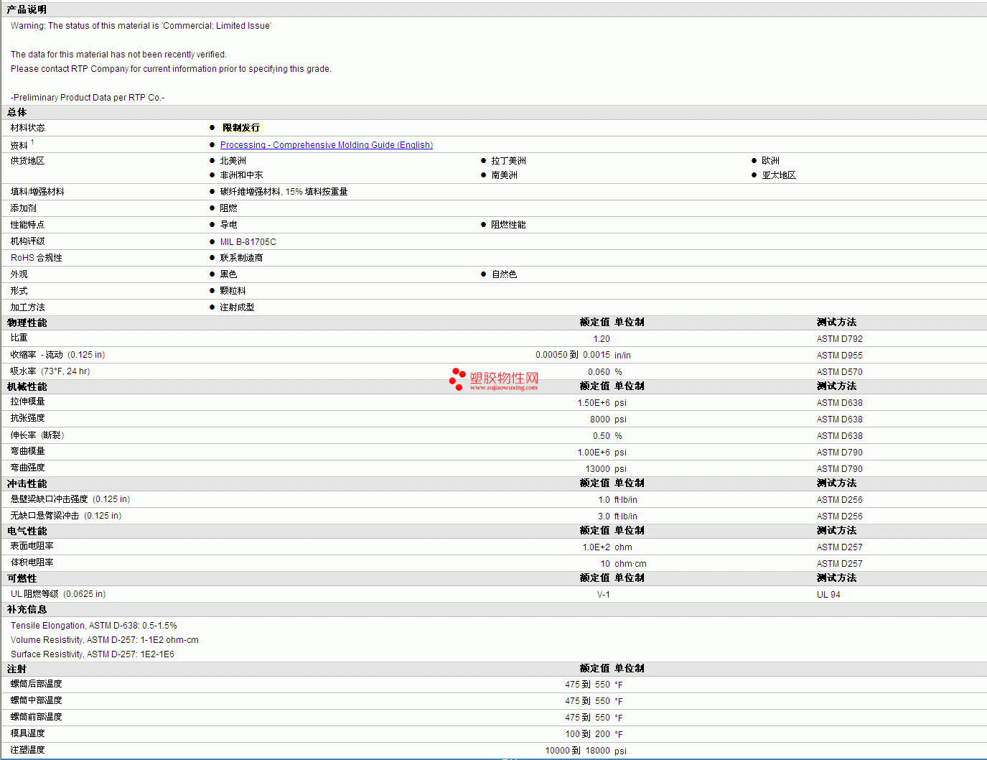
Task: Click the 塑胶物性网 watermark text
Action: tap(504, 378)
